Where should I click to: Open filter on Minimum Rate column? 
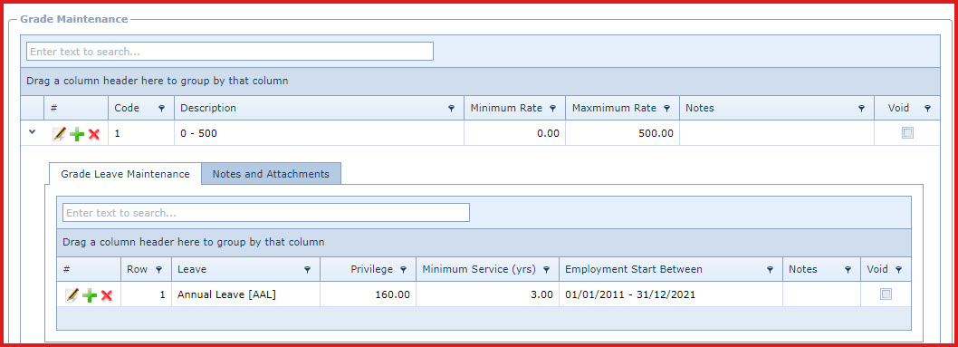click(552, 109)
